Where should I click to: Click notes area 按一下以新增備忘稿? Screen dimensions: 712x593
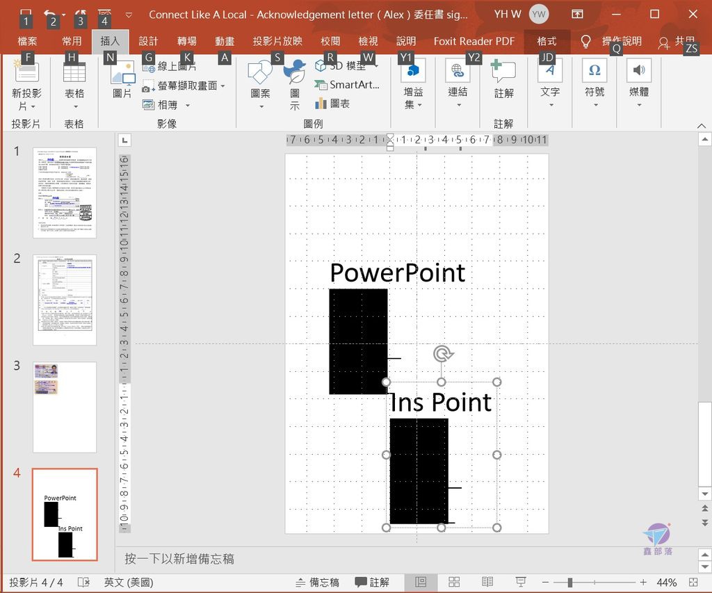click(x=179, y=558)
